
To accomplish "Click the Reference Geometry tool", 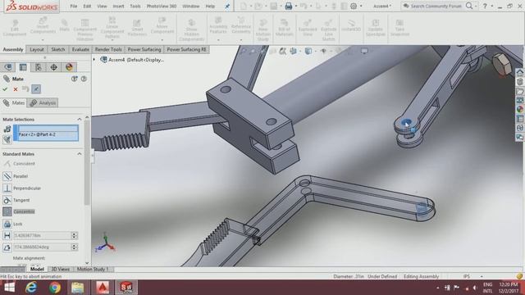I will click(240, 25).
